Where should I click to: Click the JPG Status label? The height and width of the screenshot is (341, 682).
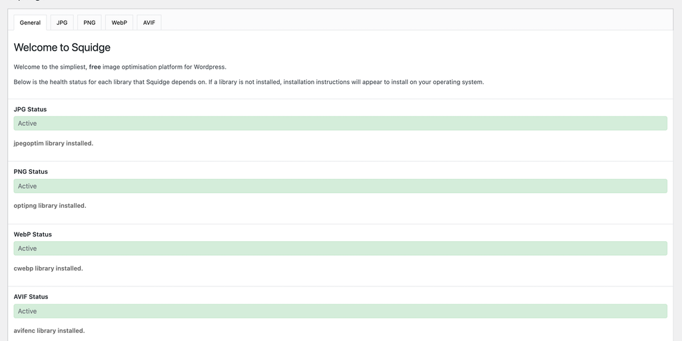tap(30, 109)
